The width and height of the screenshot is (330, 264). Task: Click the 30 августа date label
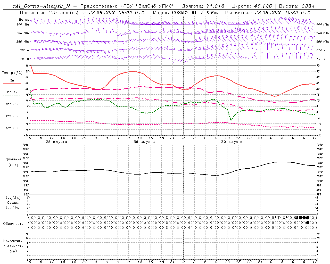(232, 142)
